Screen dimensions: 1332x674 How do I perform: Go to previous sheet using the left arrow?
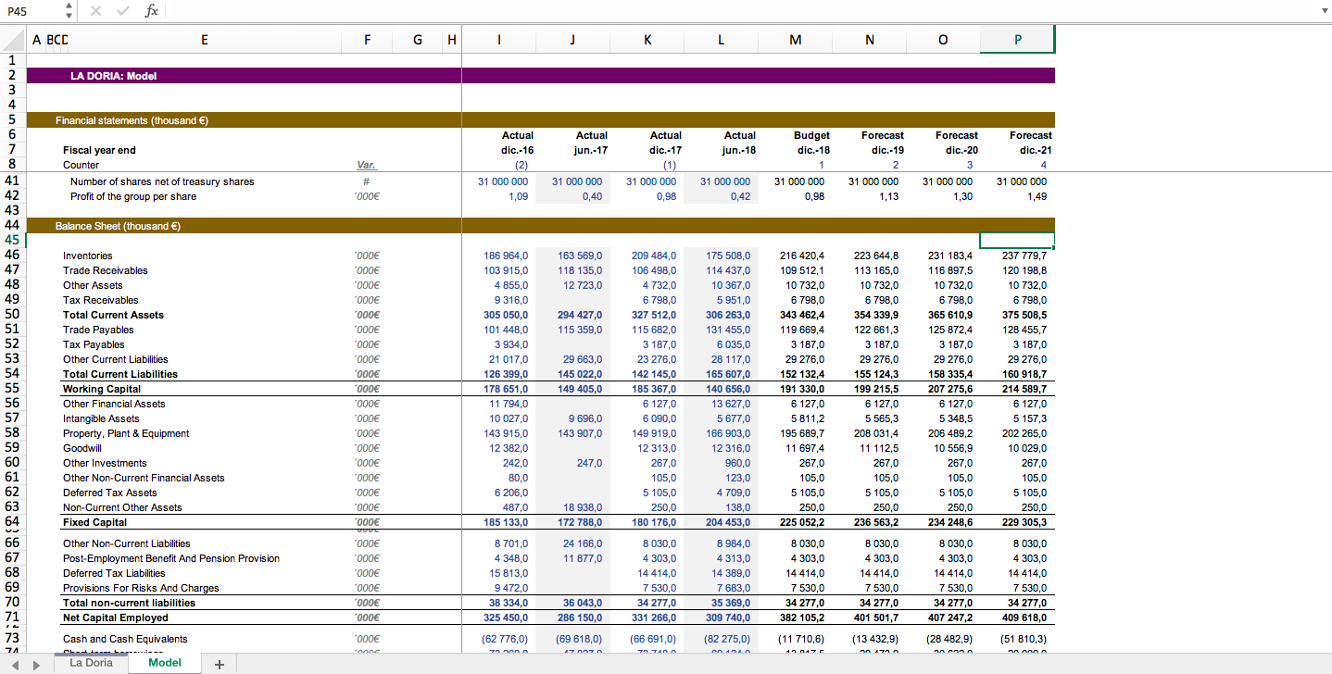click(13, 664)
